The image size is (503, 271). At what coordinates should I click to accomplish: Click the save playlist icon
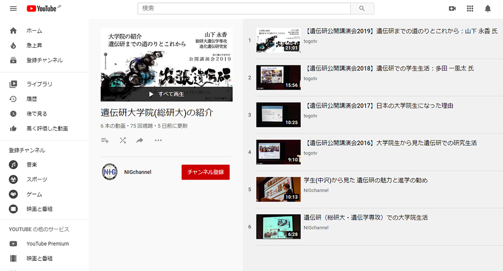pyautogui.click(x=105, y=140)
